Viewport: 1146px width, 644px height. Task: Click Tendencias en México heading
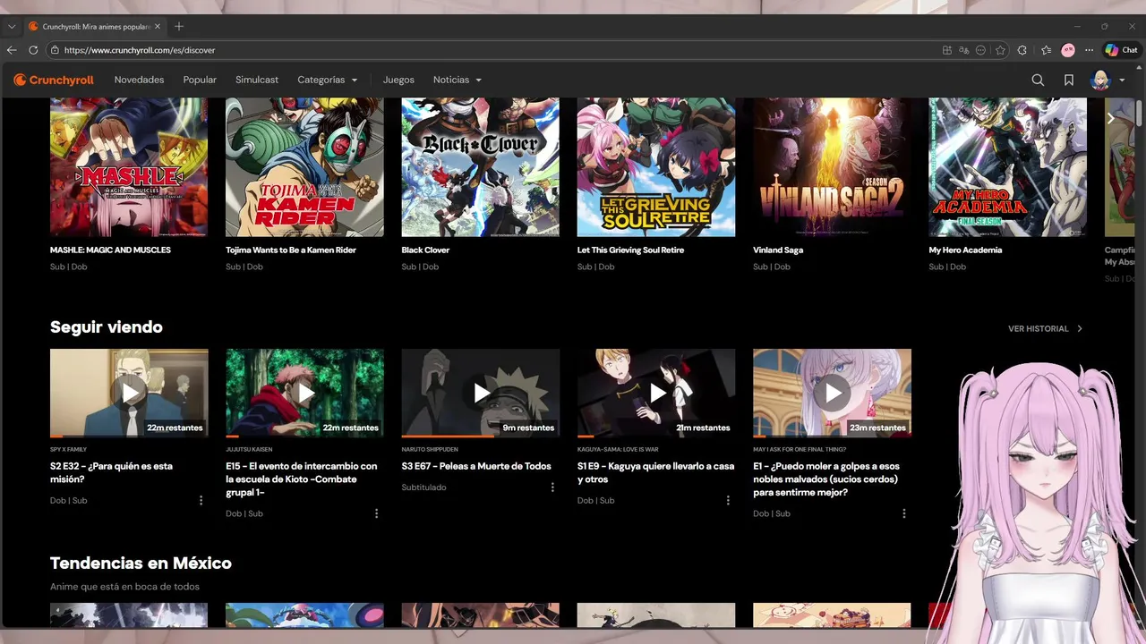(x=141, y=563)
